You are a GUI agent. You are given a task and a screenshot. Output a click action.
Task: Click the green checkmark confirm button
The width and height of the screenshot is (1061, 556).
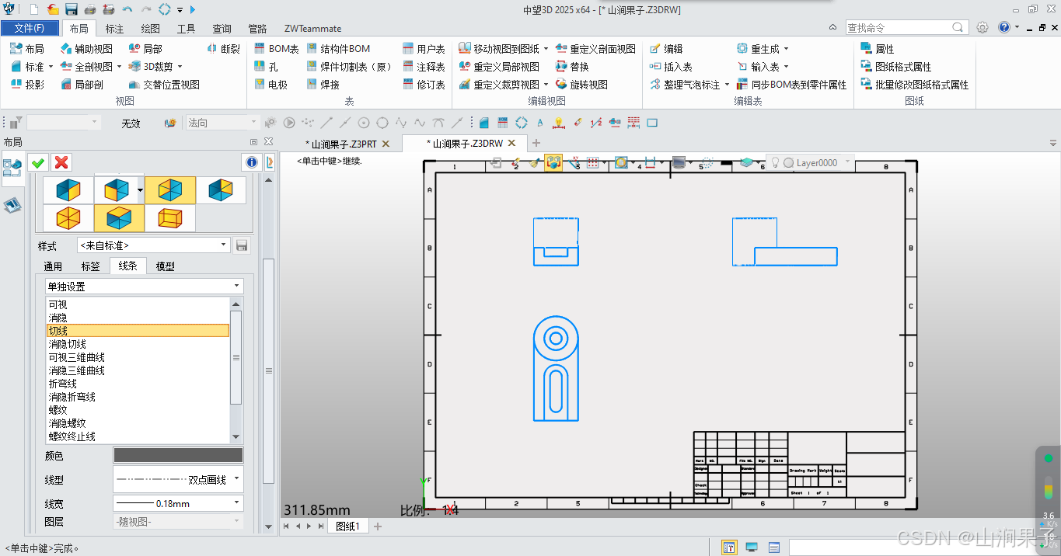(x=37, y=162)
